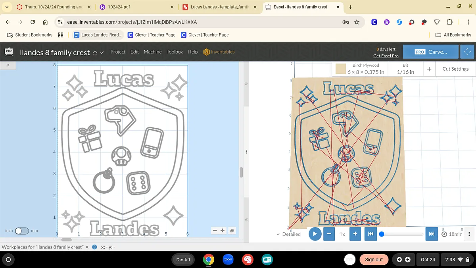The width and height of the screenshot is (476, 268).
Task: Follow the Get Easel Pro link
Action: [x=386, y=56]
